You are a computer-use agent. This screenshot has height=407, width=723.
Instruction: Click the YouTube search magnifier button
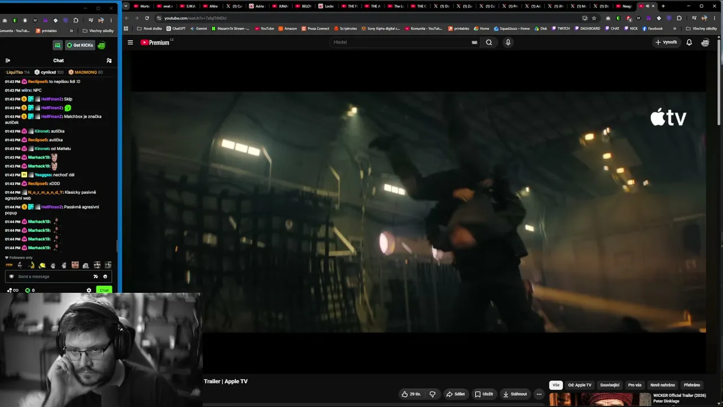489,42
